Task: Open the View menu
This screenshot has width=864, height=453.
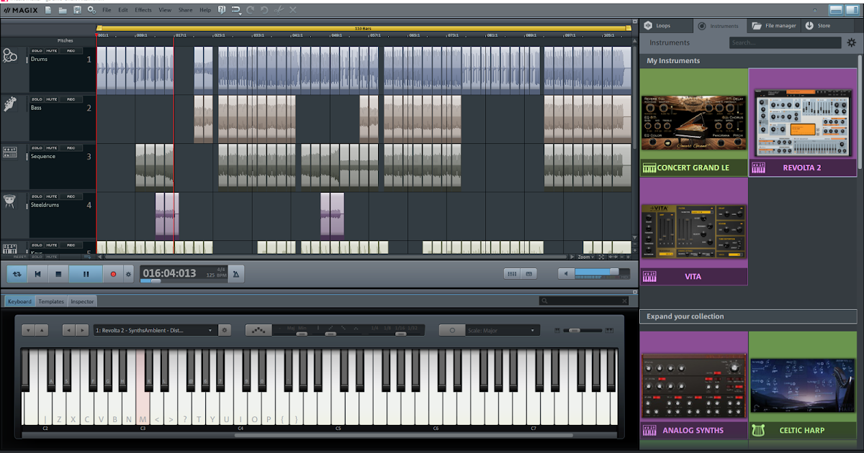Action: coord(165,10)
